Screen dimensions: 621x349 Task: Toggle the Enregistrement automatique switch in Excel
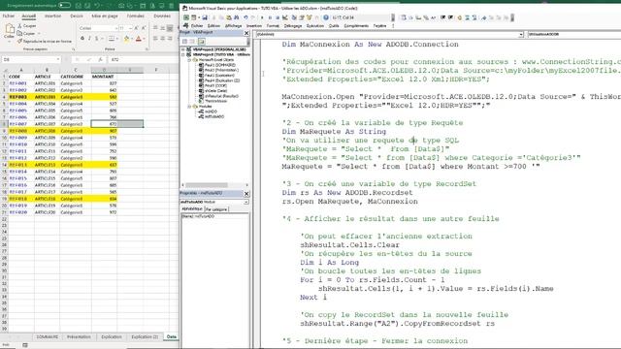[x=64, y=5]
